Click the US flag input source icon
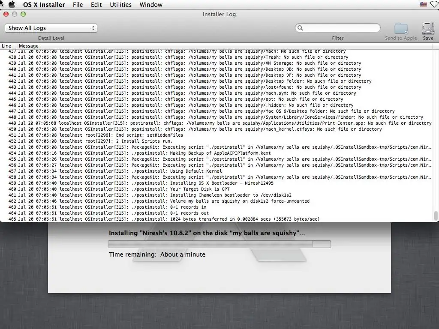This screenshot has width=439, height=329. [423, 4]
